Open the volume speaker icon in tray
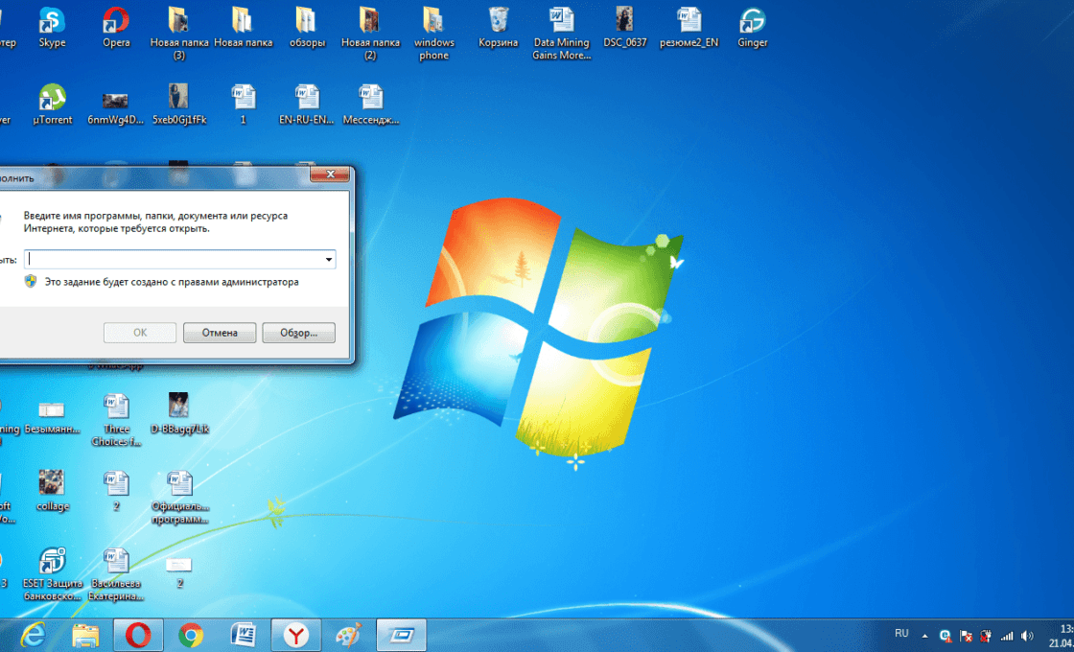The width and height of the screenshot is (1074, 652). (x=1027, y=636)
